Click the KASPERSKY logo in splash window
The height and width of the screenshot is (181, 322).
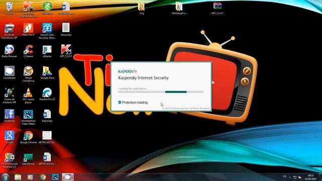[x=127, y=71]
